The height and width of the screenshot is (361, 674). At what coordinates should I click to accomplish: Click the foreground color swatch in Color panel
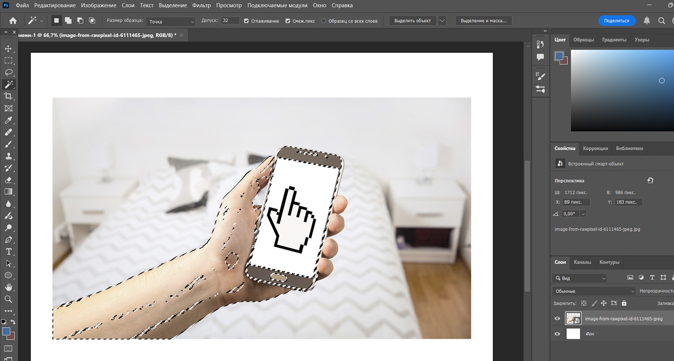(559, 56)
